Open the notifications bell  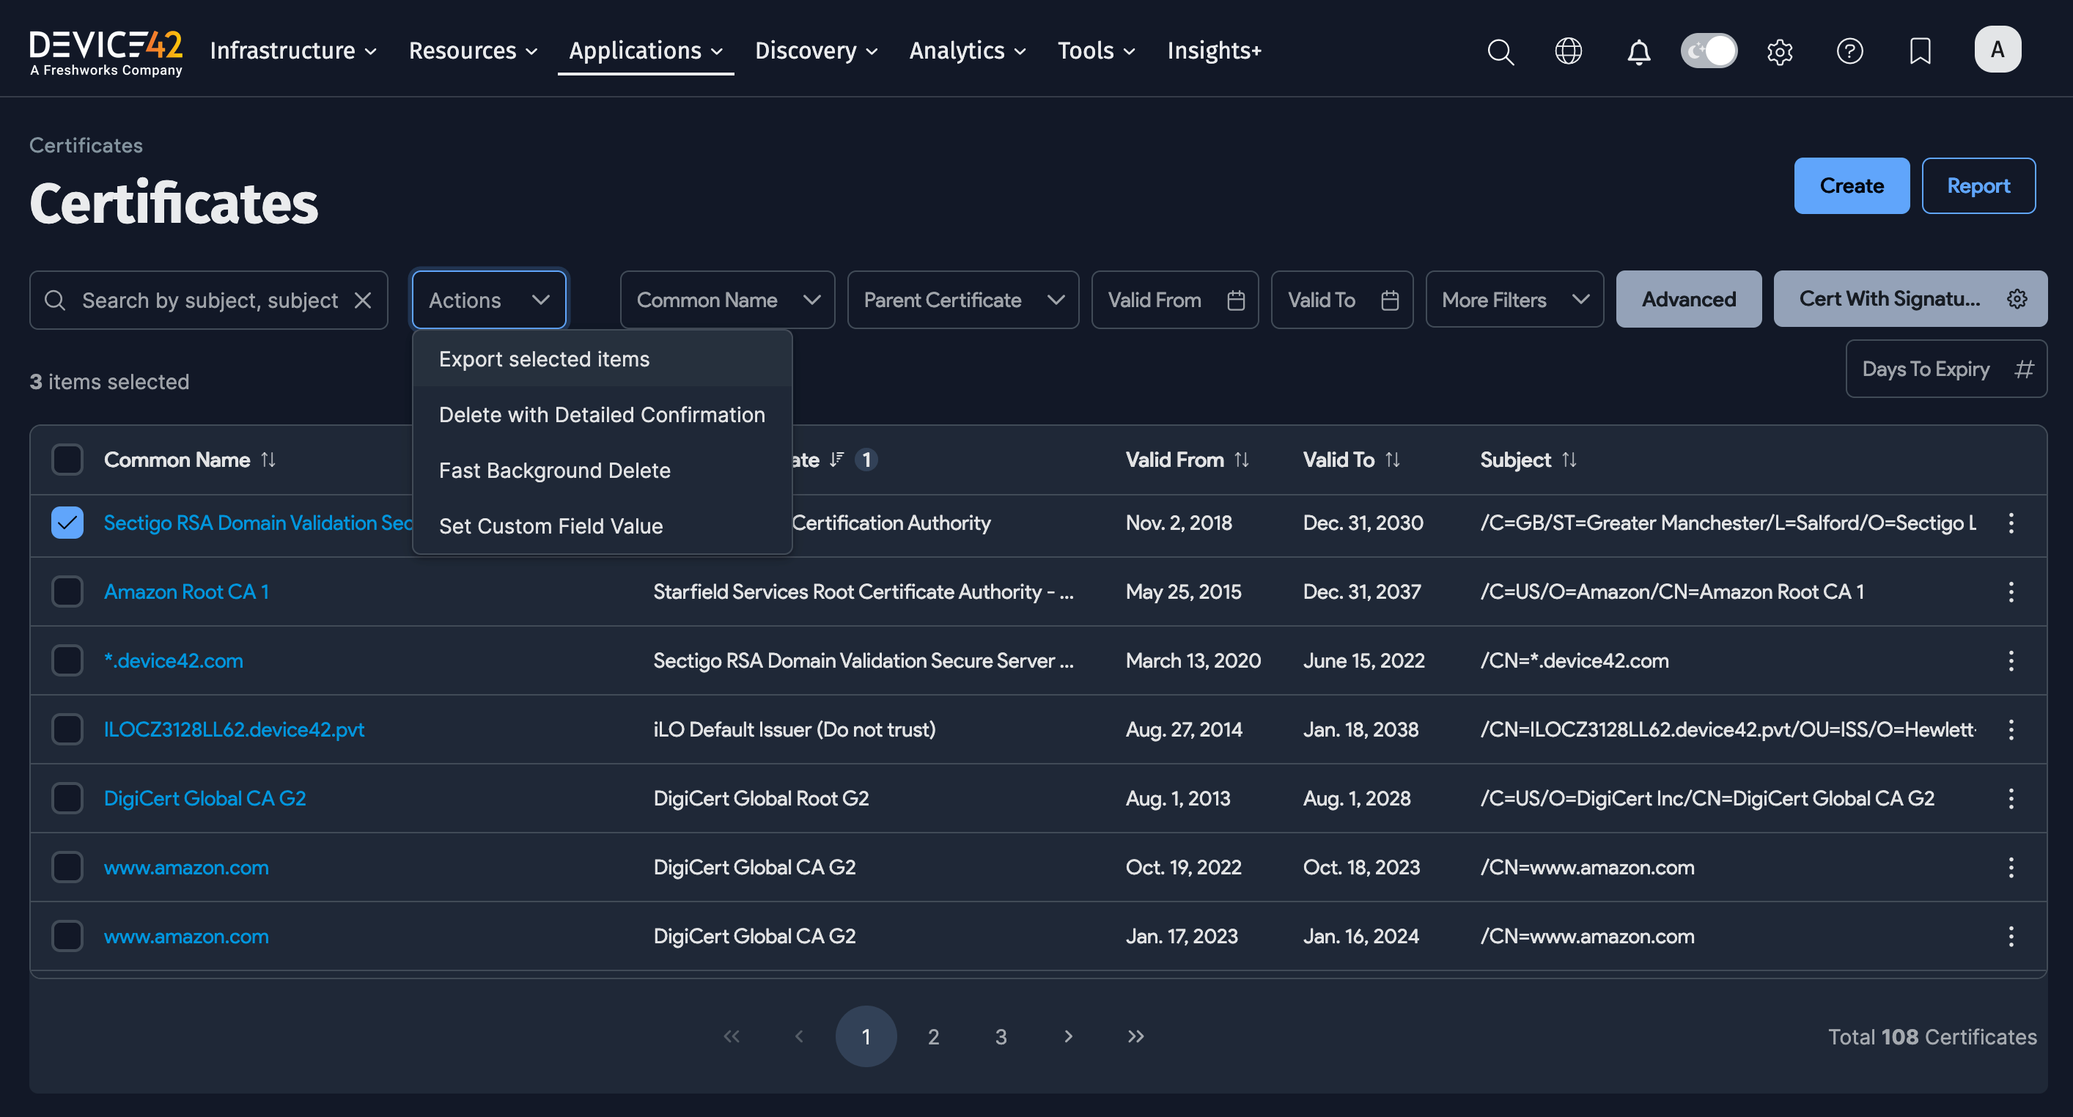click(x=1638, y=51)
